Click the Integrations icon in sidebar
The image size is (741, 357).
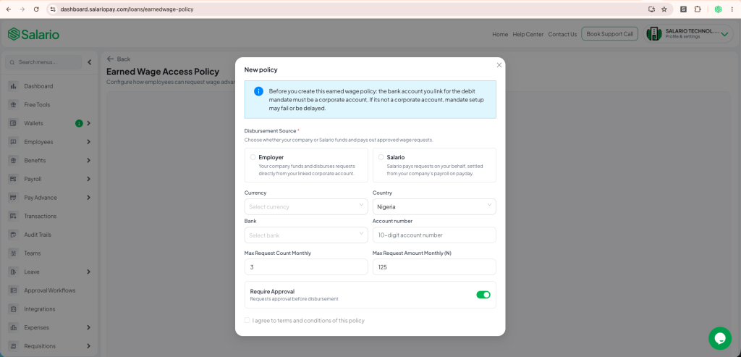pyautogui.click(x=14, y=308)
